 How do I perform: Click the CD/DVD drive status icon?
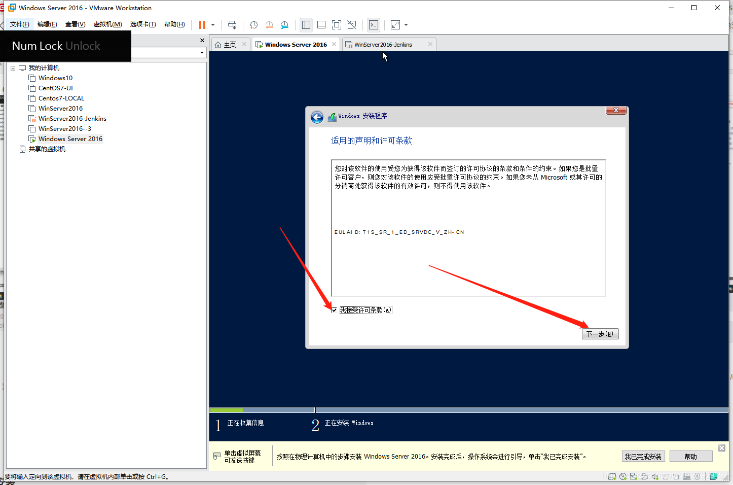[623, 476]
